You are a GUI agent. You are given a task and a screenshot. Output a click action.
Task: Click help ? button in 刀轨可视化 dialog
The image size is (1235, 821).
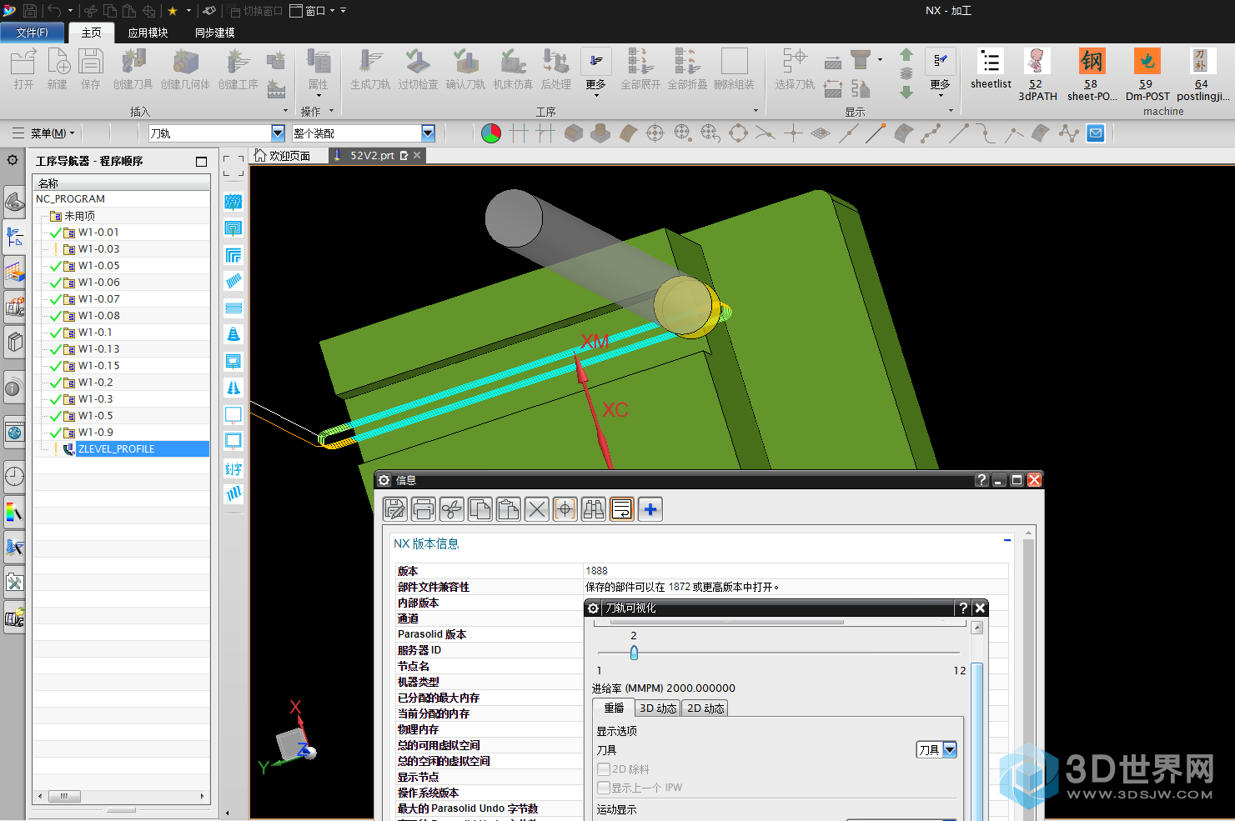click(x=963, y=608)
